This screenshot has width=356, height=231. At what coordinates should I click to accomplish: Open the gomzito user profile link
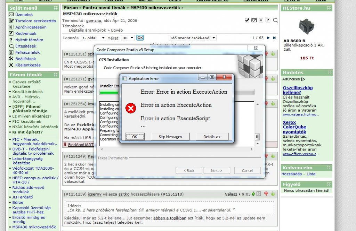pyautogui.click(x=94, y=20)
